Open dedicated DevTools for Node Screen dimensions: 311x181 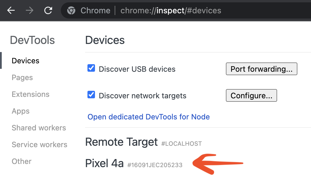click(x=149, y=117)
